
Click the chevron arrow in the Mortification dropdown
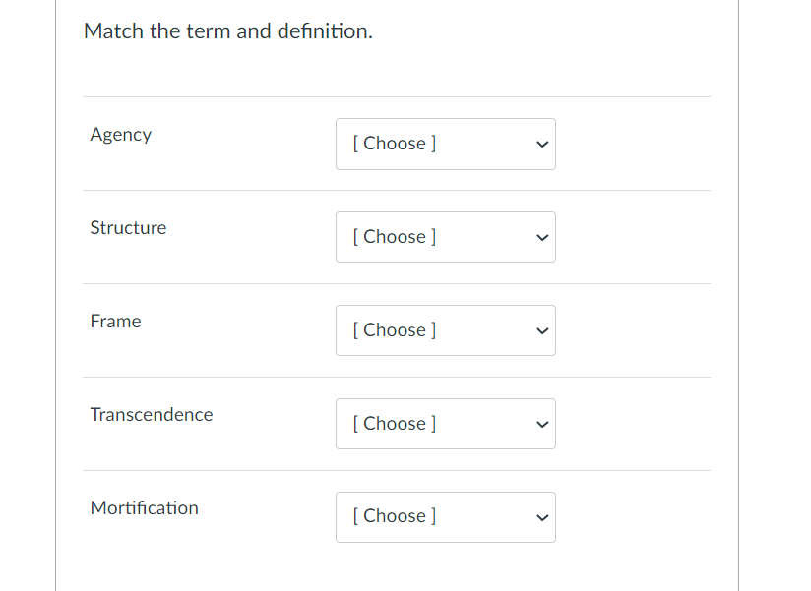tap(540, 517)
